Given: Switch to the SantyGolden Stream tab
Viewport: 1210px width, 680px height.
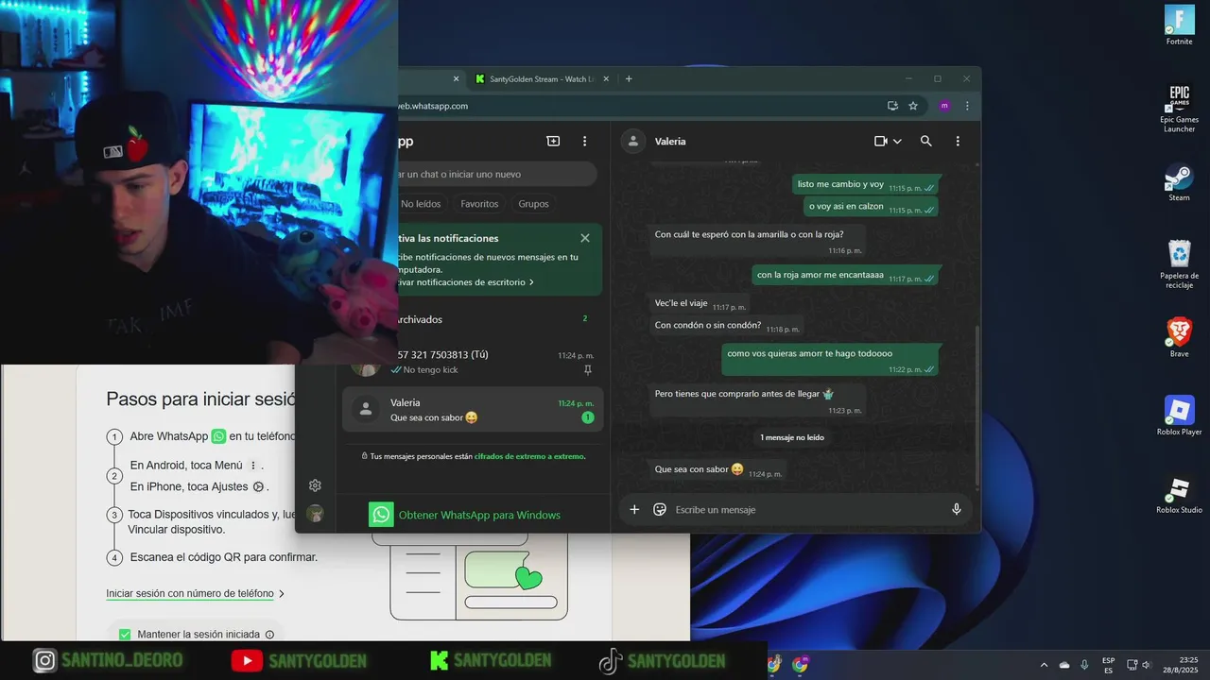Looking at the screenshot, I should pyautogui.click(x=542, y=78).
